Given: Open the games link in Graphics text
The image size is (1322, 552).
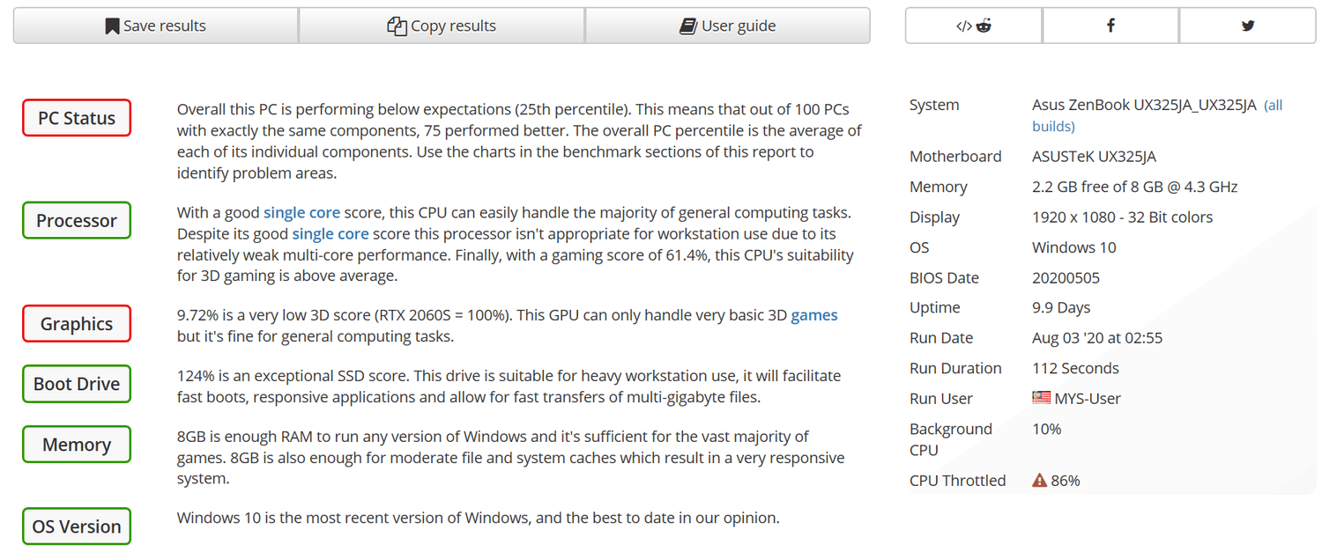Looking at the screenshot, I should tap(814, 315).
